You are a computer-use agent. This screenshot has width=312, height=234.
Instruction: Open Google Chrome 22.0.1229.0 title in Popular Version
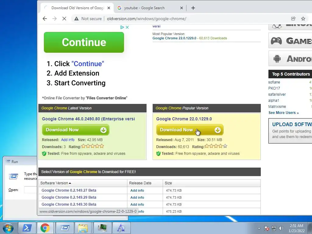point(184,119)
